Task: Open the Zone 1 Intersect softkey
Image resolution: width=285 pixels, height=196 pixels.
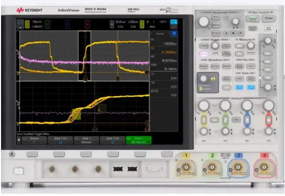Action: [x=86, y=140]
